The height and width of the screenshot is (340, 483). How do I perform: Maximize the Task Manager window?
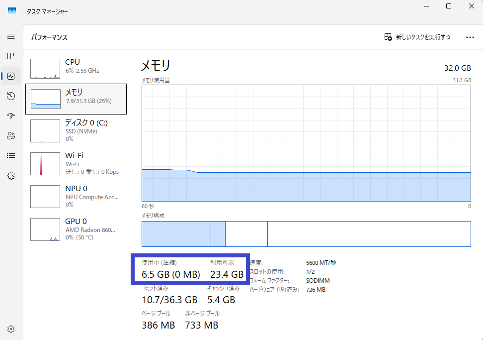pyautogui.click(x=449, y=6)
